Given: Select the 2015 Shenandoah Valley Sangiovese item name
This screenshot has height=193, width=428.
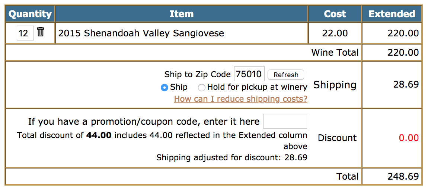Looking at the screenshot, I should click(x=141, y=33).
